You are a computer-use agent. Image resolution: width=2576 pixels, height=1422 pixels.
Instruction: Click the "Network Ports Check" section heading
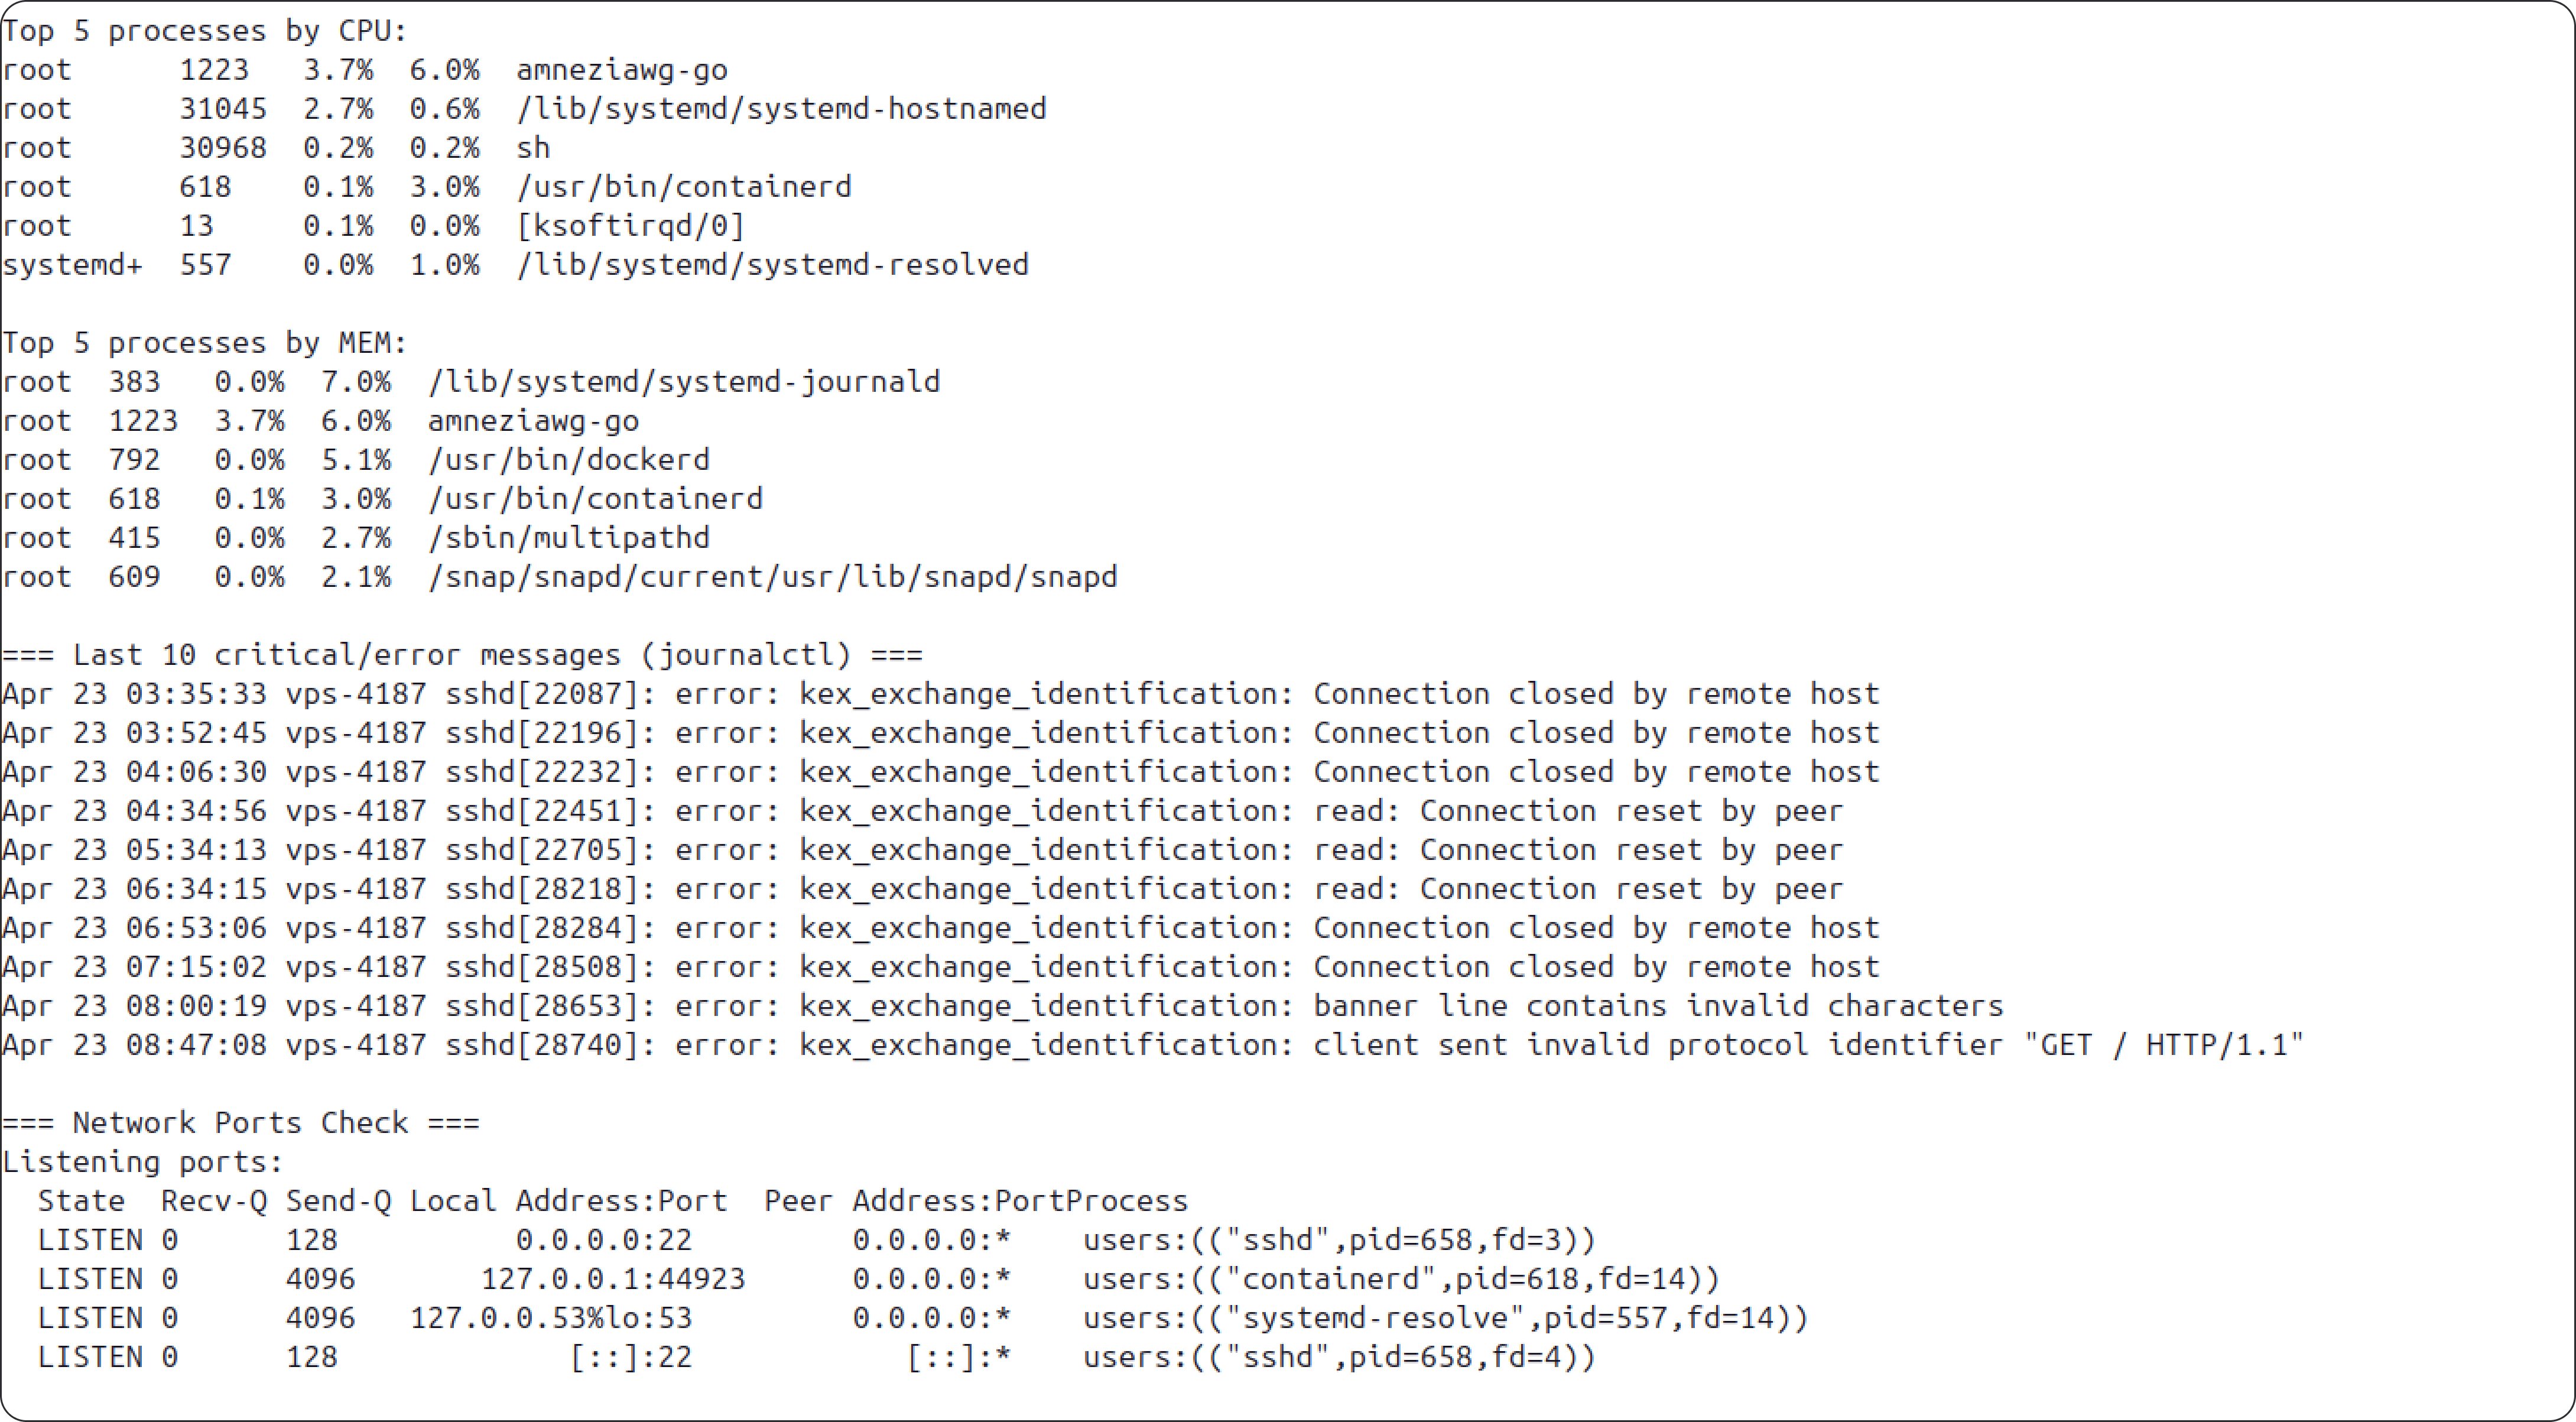click(240, 1123)
